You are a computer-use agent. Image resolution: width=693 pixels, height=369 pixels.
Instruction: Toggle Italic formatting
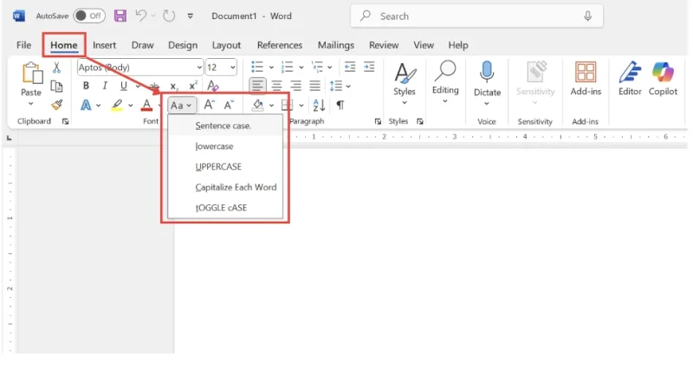click(106, 86)
